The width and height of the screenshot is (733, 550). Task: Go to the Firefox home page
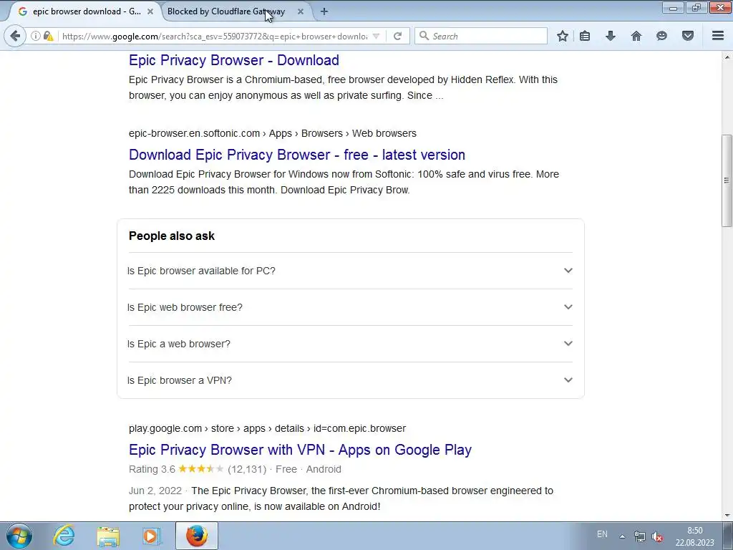[x=636, y=36]
